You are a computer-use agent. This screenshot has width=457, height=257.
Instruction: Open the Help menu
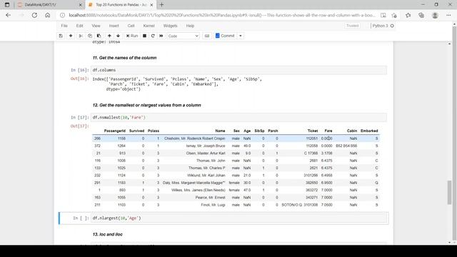click(190, 26)
